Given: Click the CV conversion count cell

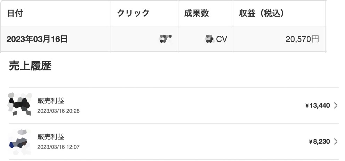Looking at the screenshot, I should 205,39.
